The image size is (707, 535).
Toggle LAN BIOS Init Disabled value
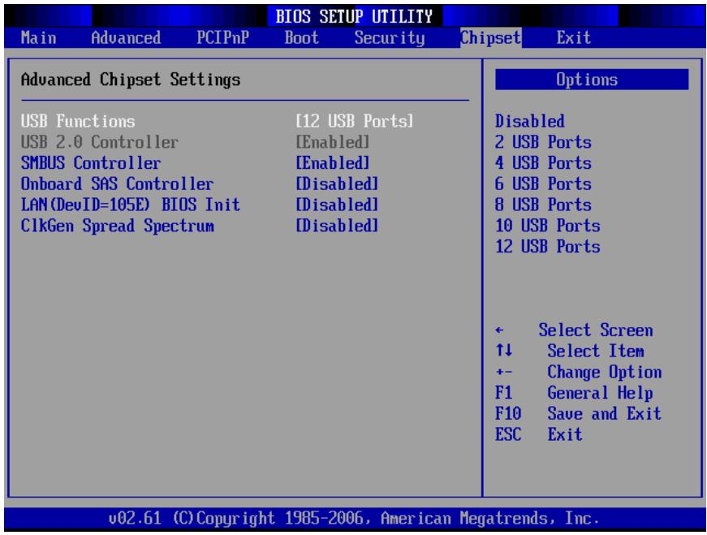click(x=337, y=205)
